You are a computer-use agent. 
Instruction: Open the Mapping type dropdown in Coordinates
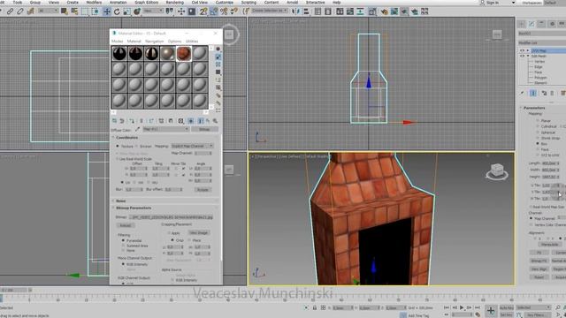[192, 146]
